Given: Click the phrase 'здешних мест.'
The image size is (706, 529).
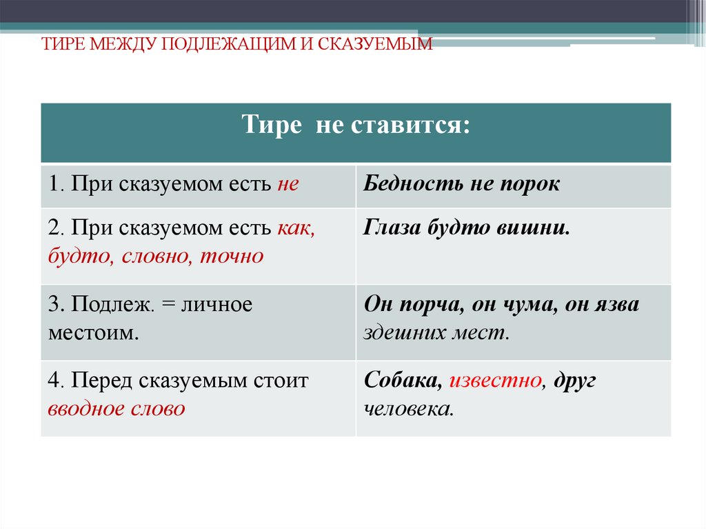Looking at the screenshot, I should point(436,330).
